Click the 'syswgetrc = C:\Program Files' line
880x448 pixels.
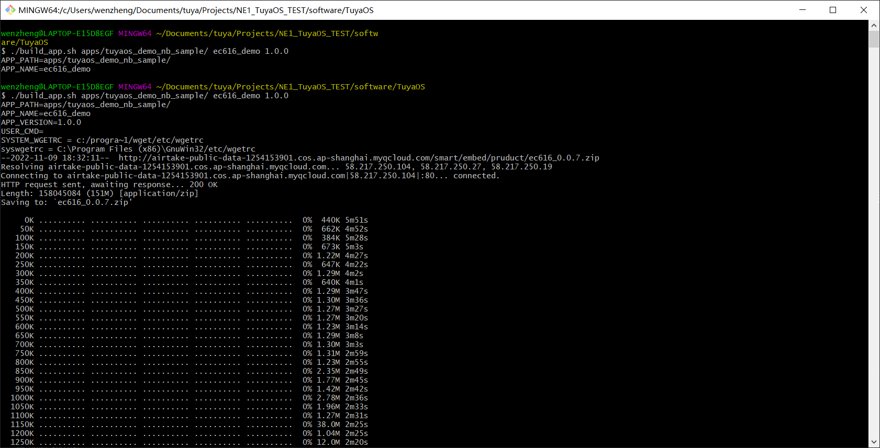(128, 149)
